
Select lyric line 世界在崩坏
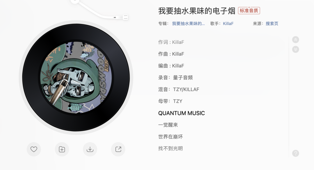pos(170,137)
